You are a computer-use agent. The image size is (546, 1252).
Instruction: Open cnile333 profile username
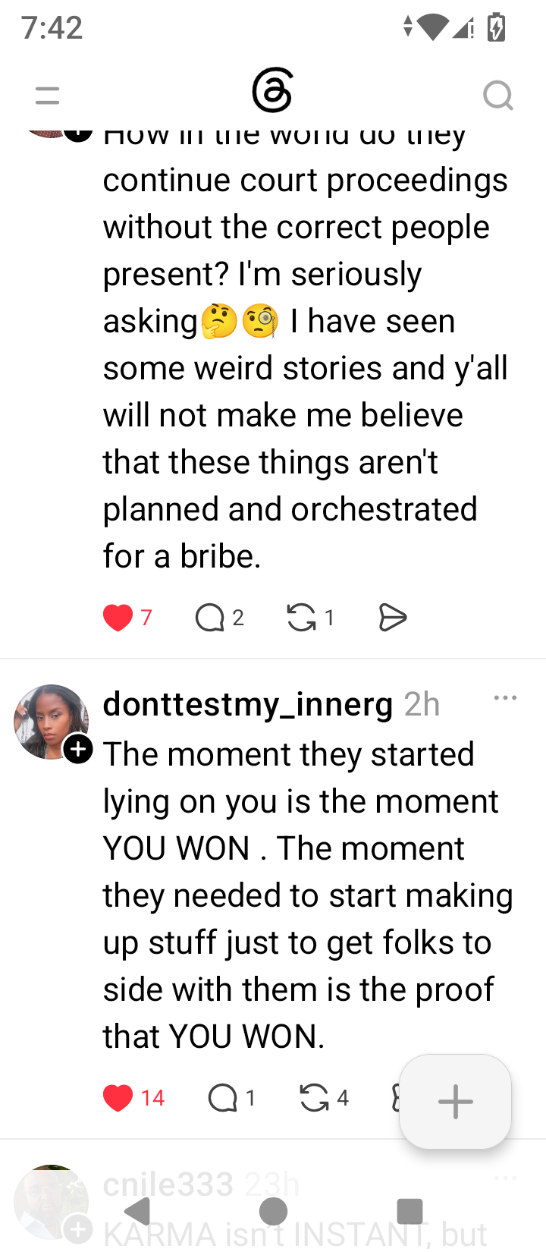point(168,1184)
